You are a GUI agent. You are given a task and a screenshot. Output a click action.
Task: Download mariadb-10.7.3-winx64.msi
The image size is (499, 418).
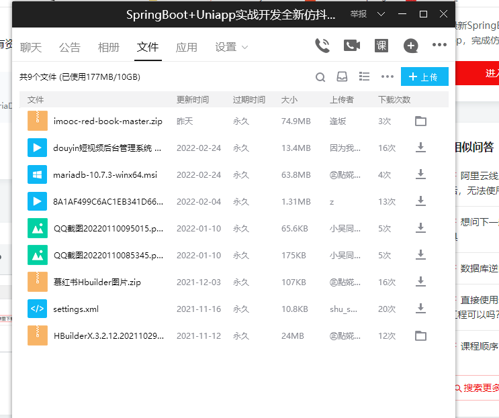[x=420, y=174]
